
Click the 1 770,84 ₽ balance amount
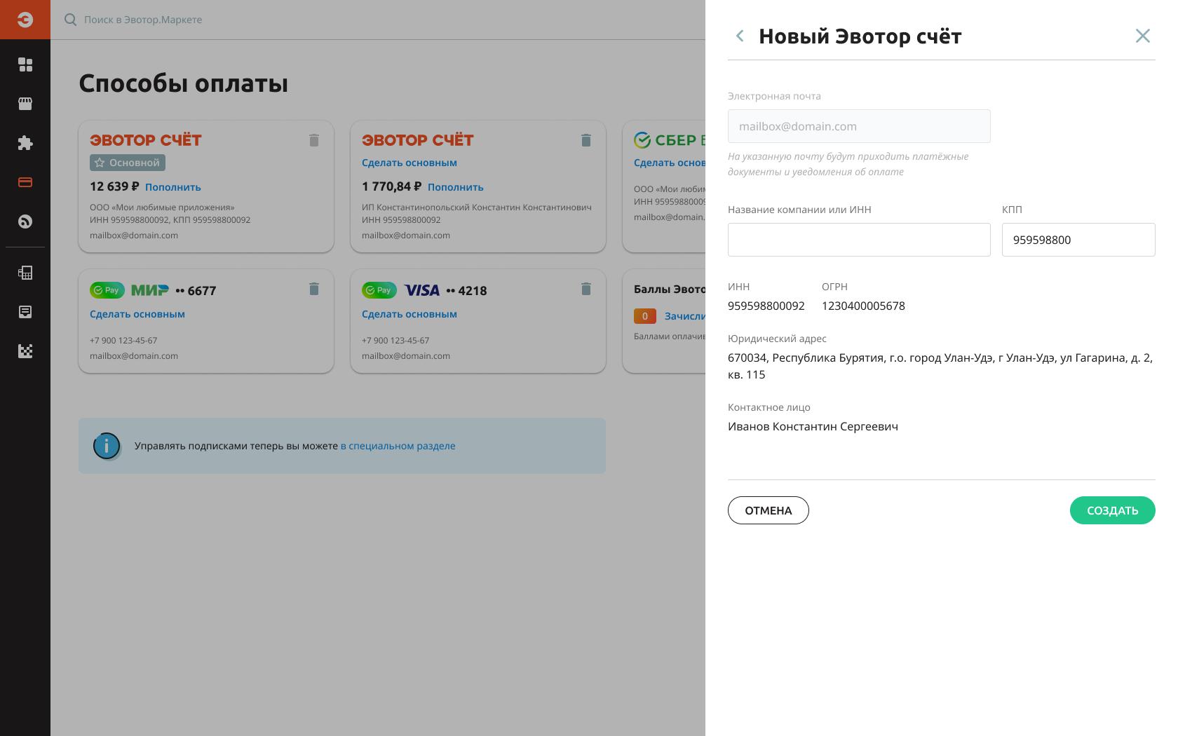(391, 186)
